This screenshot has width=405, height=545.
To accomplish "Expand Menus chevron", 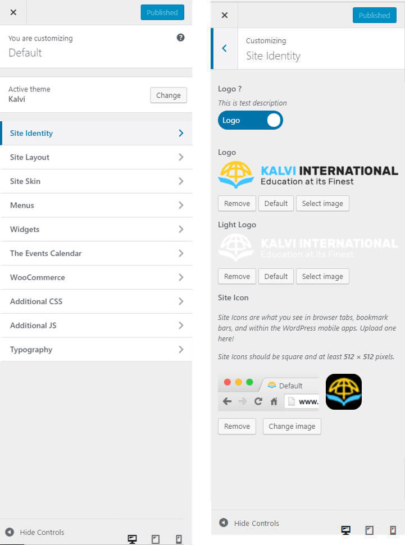I will 181,205.
